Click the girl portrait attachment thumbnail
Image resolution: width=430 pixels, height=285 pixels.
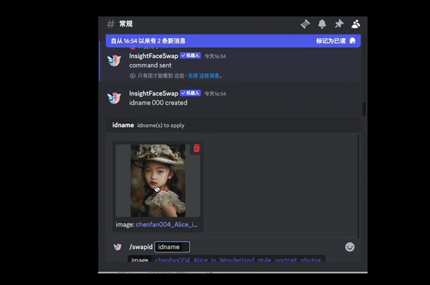(x=158, y=181)
